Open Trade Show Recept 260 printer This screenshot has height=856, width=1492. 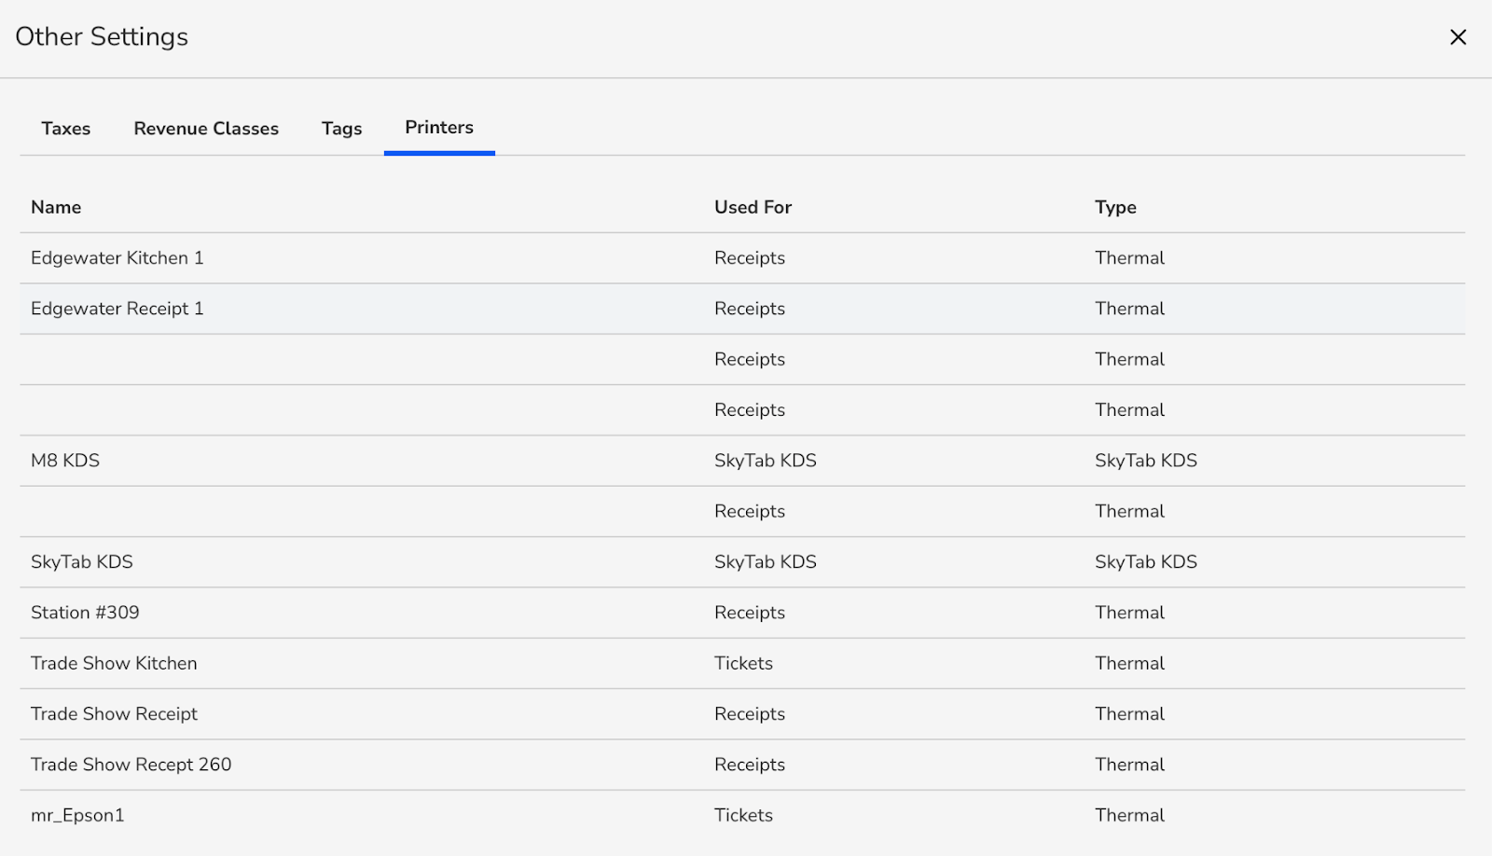[131, 765]
